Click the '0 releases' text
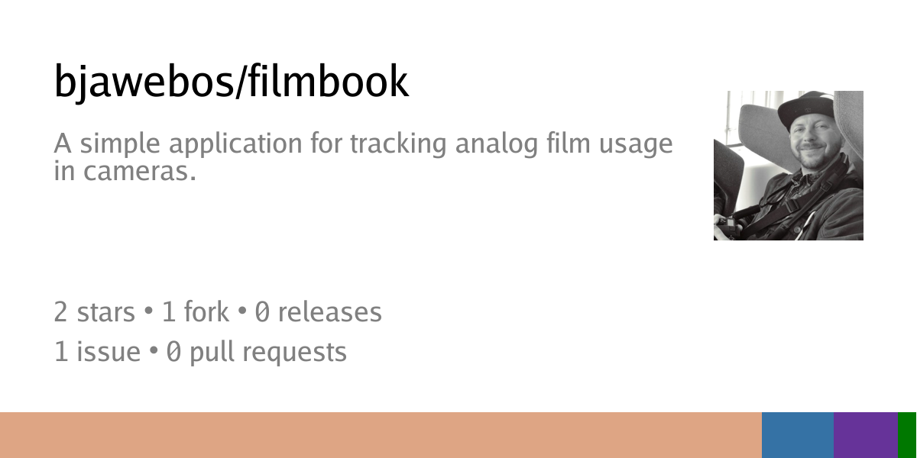Image resolution: width=917 pixels, height=458 pixels. point(319,312)
